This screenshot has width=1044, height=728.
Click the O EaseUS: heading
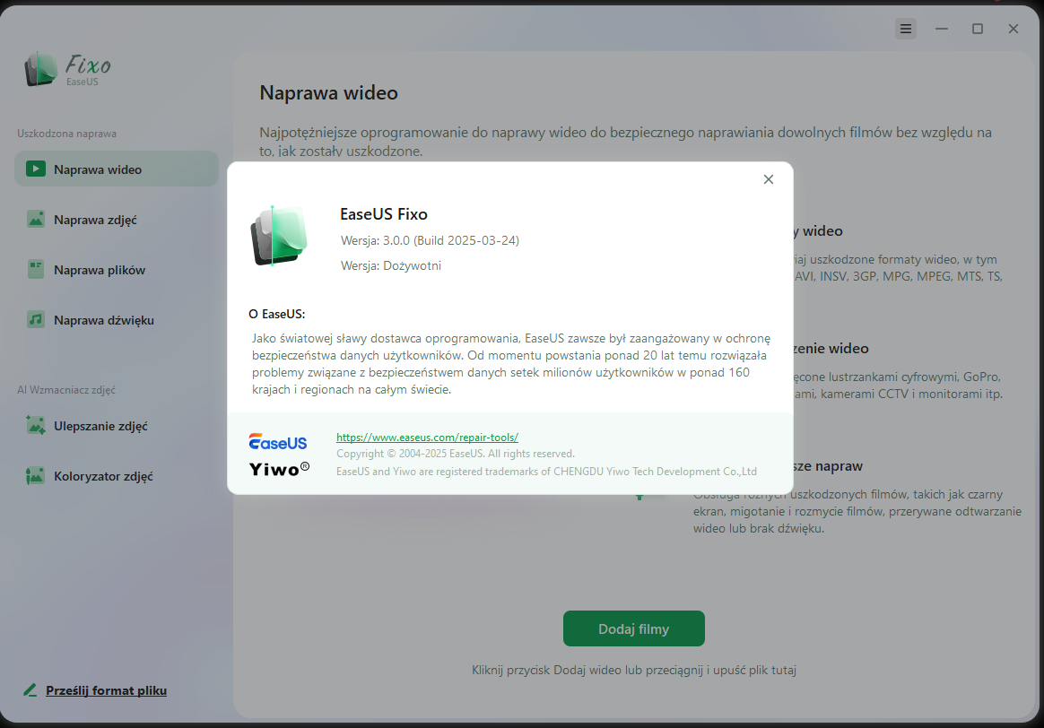(277, 314)
